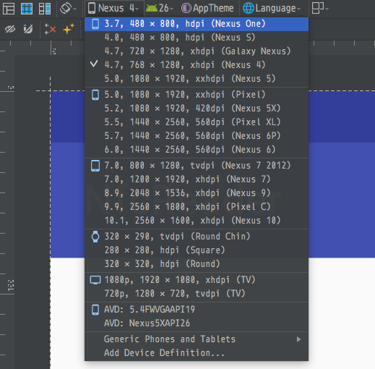
Task: Clear all constraints icon
Action: [x=50, y=30]
